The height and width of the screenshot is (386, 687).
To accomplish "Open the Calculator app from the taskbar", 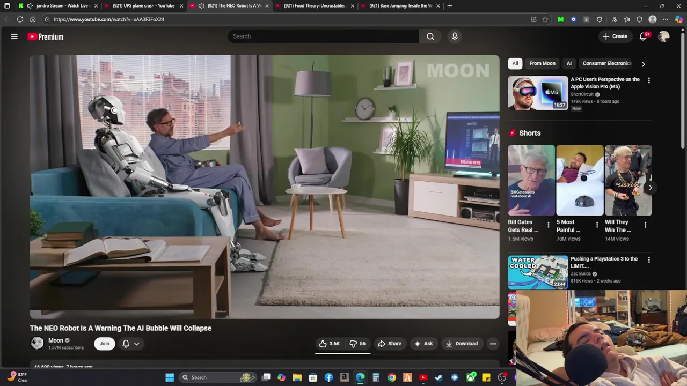I will 376,377.
